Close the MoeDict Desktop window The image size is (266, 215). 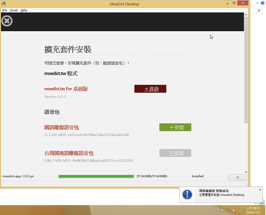click(x=243, y=3)
